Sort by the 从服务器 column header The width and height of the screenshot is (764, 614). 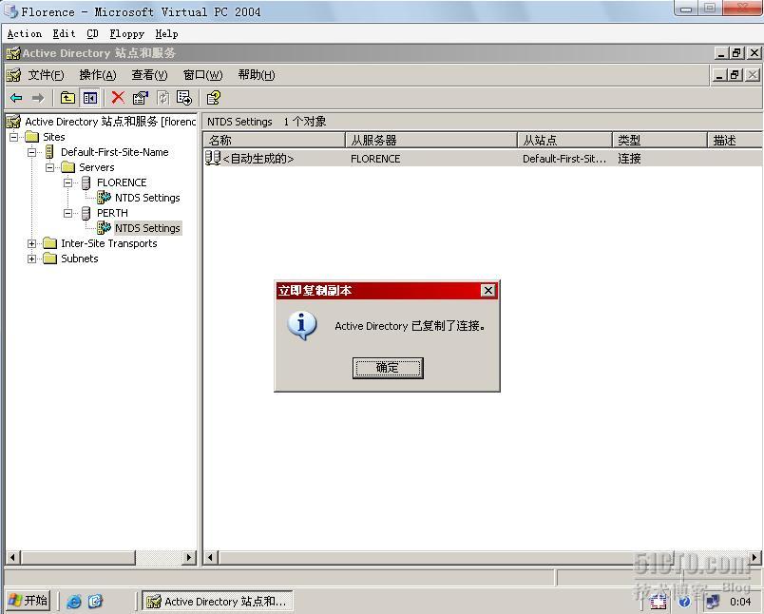(430, 141)
